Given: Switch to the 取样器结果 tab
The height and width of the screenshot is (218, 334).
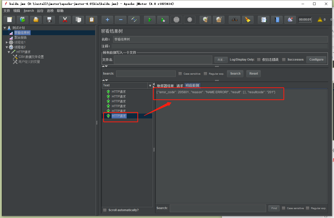Looking at the screenshot, I should [x=165, y=86].
